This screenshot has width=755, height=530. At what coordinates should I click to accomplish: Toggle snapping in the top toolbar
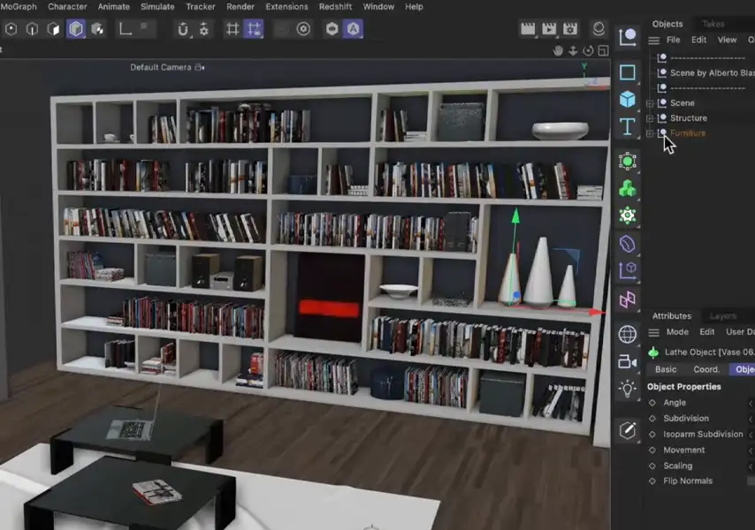coord(254,28)
